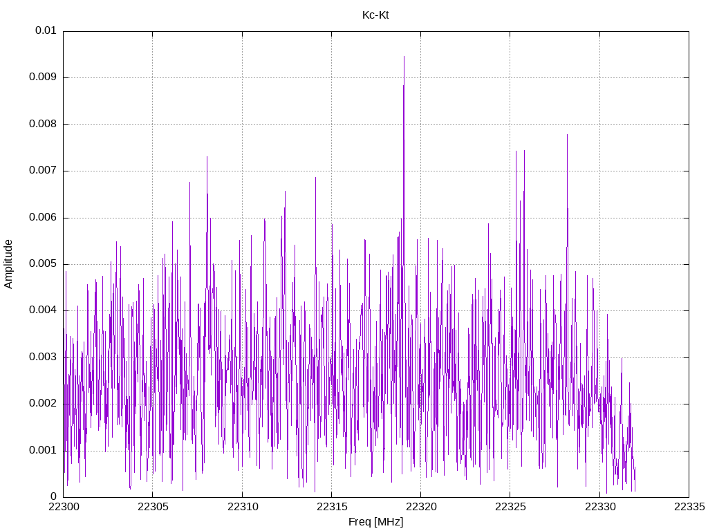Click the Freq [MHz] axis label
708x531 pixels.
pos(375,521)
